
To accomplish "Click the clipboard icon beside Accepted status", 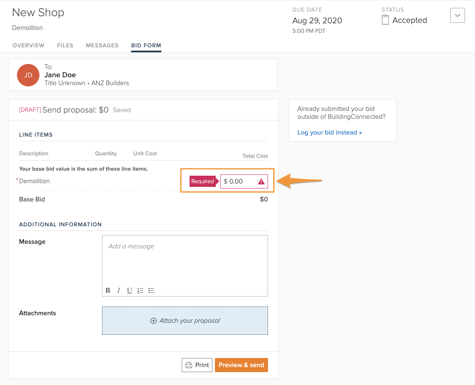I will coord(385,20).
